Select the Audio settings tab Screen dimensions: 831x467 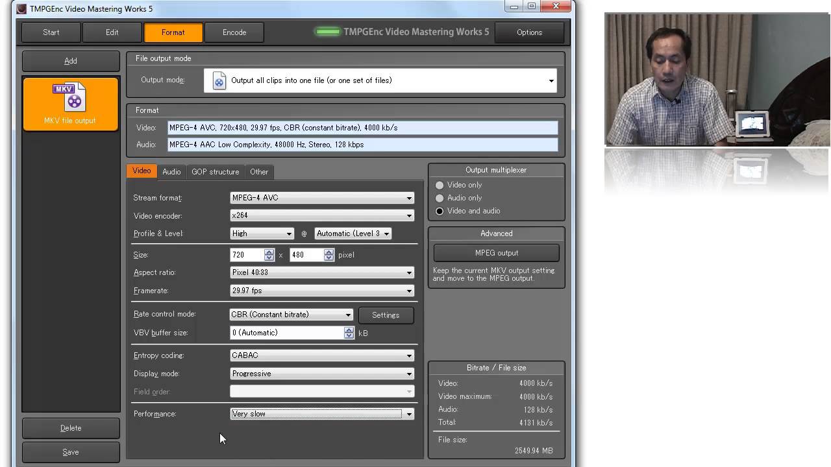[171, 172]
